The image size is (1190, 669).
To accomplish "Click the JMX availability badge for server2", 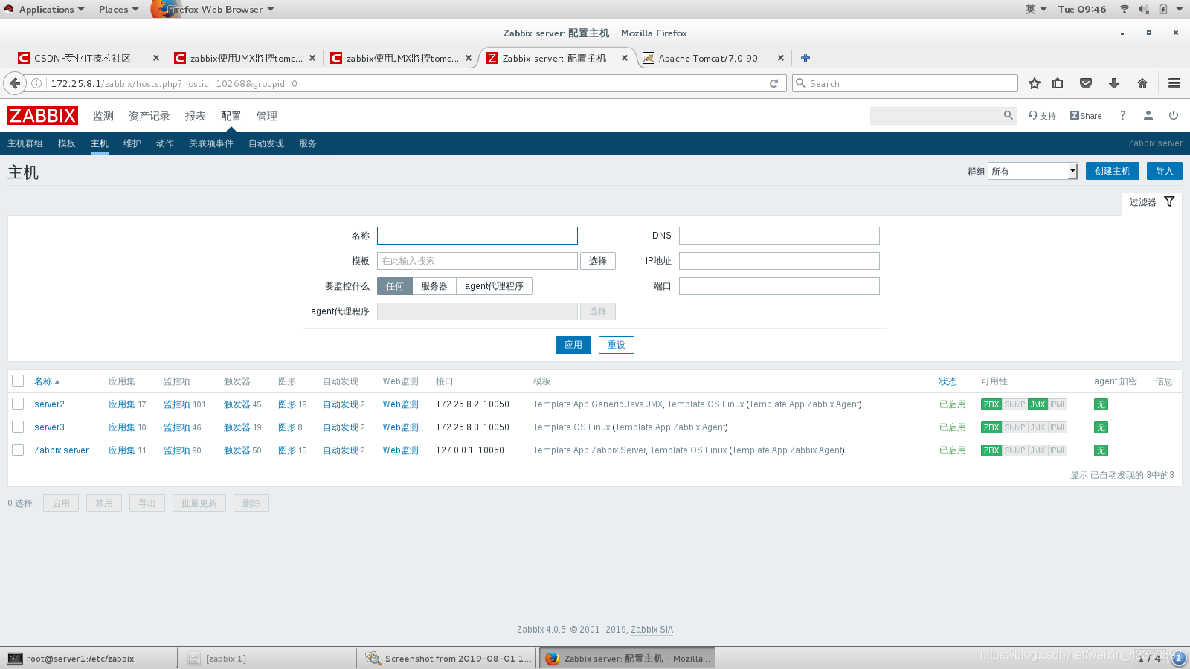I will coord(1038,404).
